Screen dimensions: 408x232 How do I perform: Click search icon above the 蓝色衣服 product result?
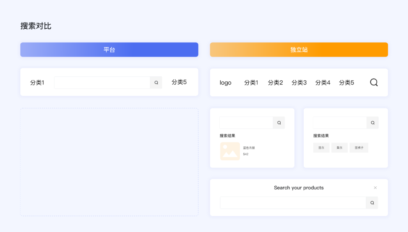coord(279,123)
